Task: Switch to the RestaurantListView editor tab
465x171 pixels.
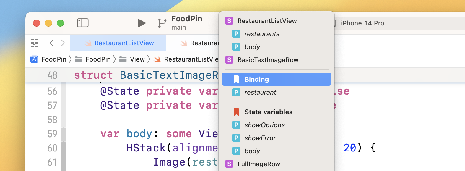Action: 124,43
